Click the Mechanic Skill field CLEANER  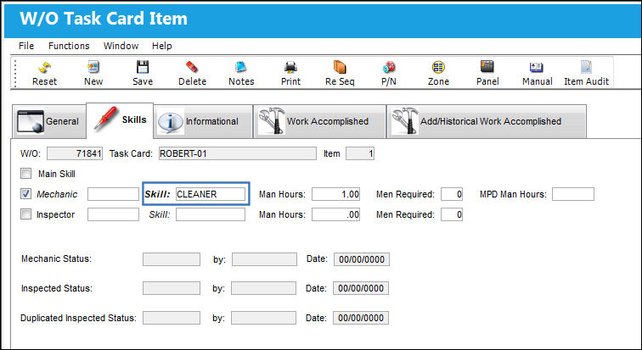[x=211, y=194]
